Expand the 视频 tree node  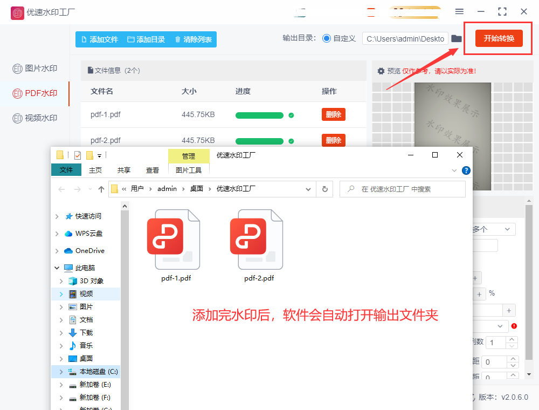(x=61, y=294)
